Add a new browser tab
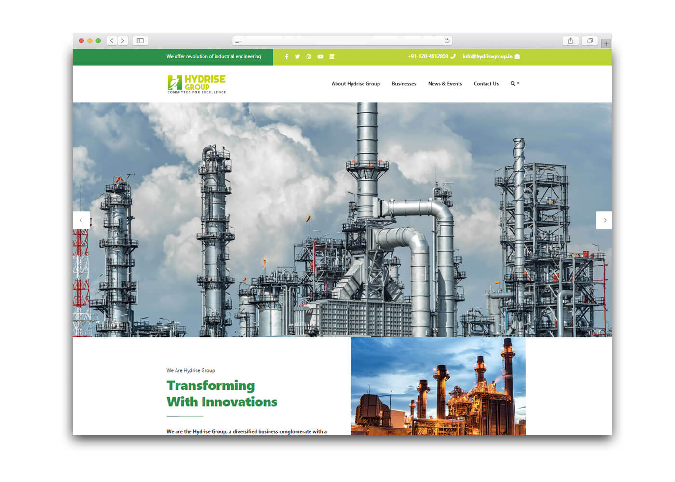 [606, 44]
